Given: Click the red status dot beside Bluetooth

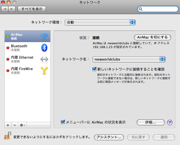Looking at the screenshot, I should pos(8,48).
